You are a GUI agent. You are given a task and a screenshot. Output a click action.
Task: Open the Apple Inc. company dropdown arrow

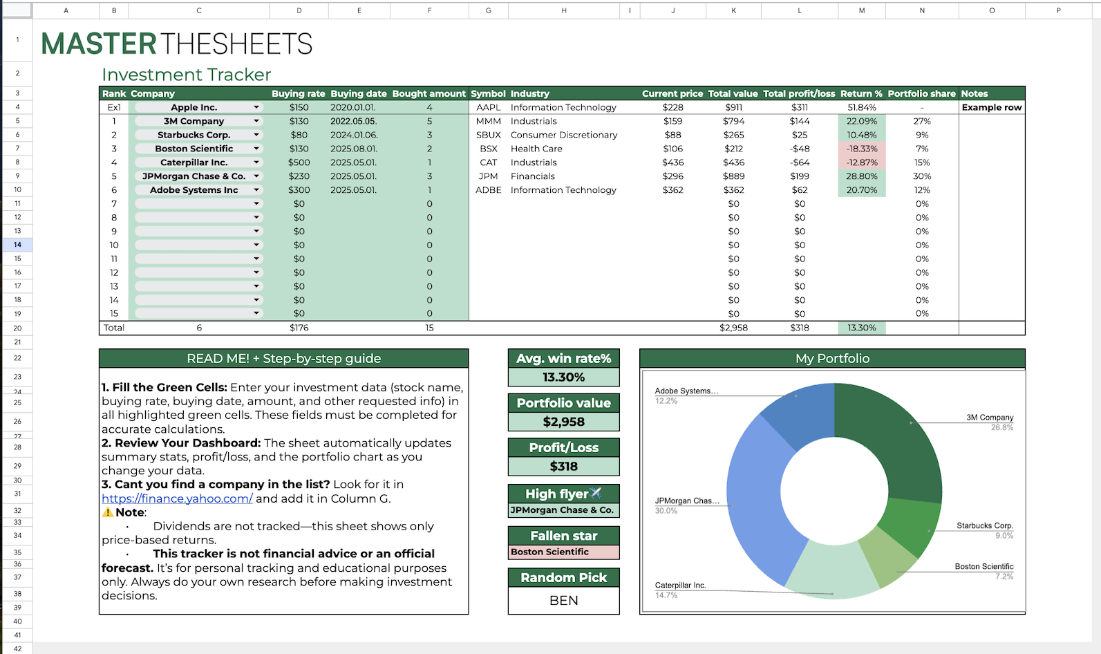(256, 107)
